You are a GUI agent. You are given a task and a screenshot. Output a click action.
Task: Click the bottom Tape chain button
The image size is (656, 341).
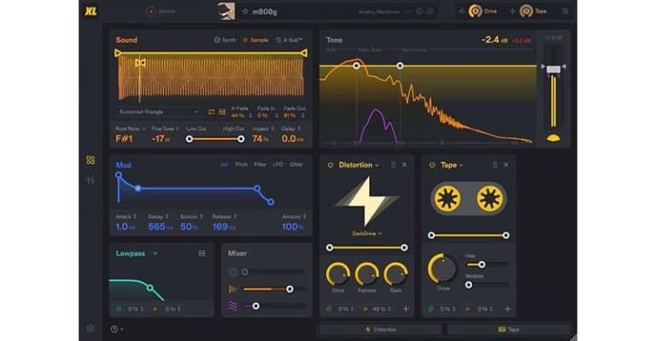tap(509, 329)
